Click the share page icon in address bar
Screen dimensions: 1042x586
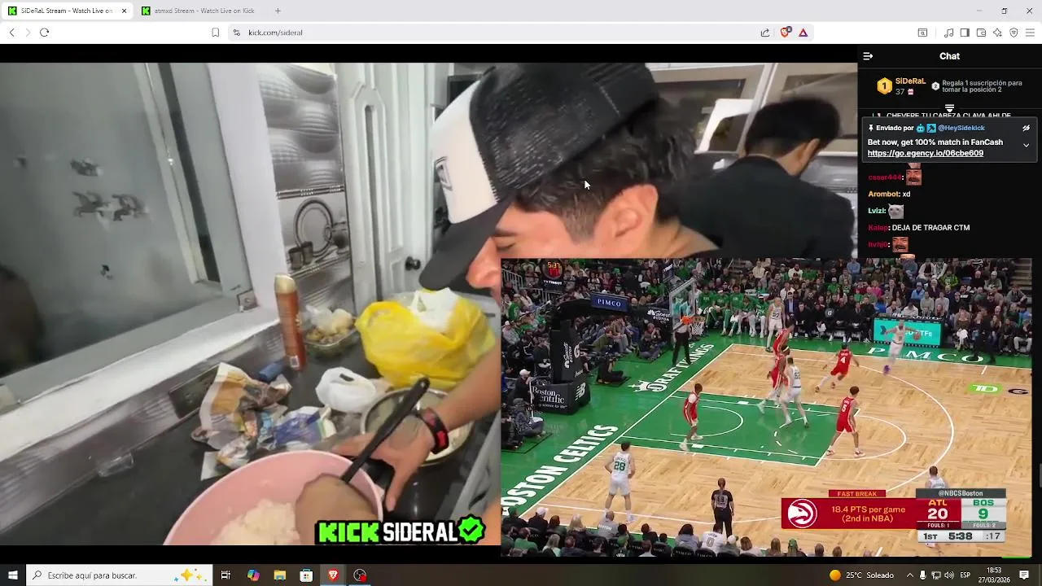(765, 33)
